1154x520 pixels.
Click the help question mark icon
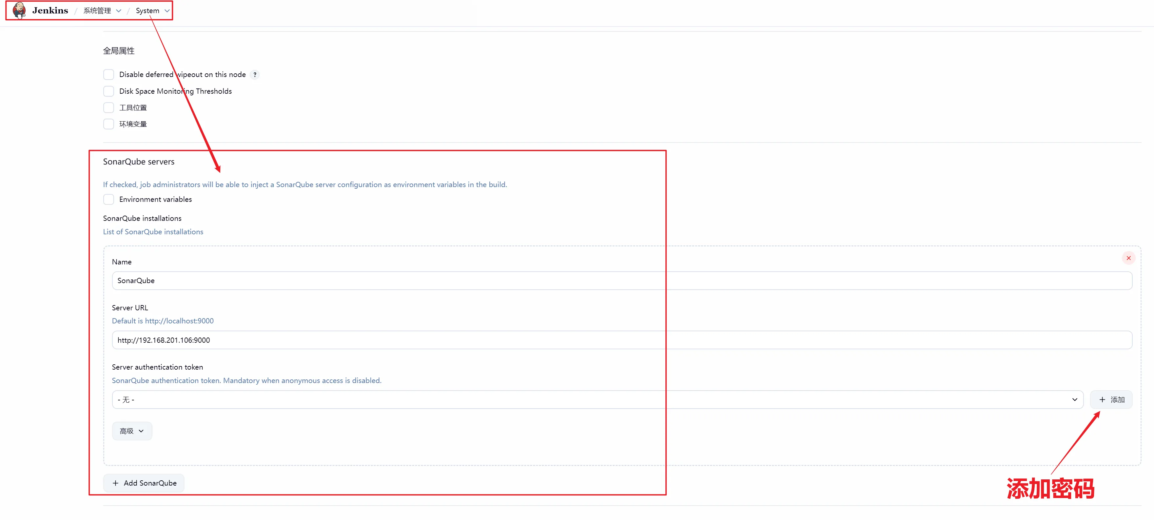(254, 75)
